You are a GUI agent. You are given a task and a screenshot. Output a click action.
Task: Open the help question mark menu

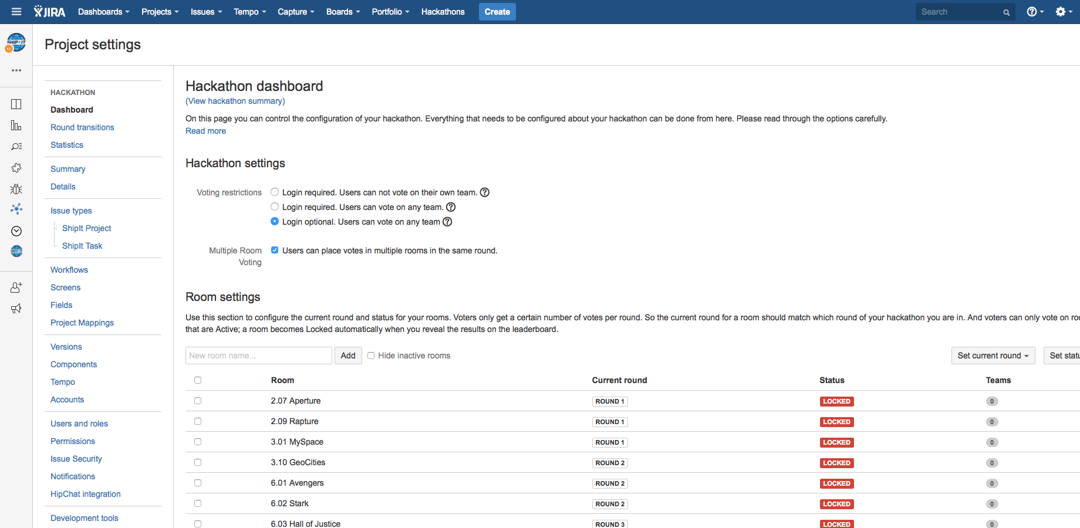point(1035,12)
